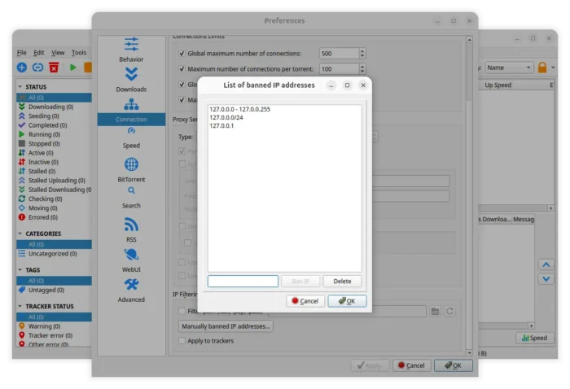Click the orange lock icon in main window
Viewport: 570px width, 389px height.
542,68
